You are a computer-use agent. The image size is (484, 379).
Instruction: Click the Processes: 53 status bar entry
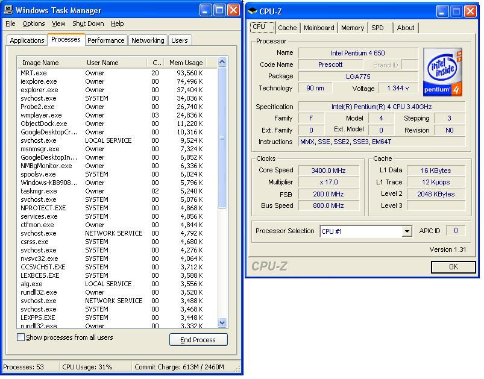click(24, 368)
